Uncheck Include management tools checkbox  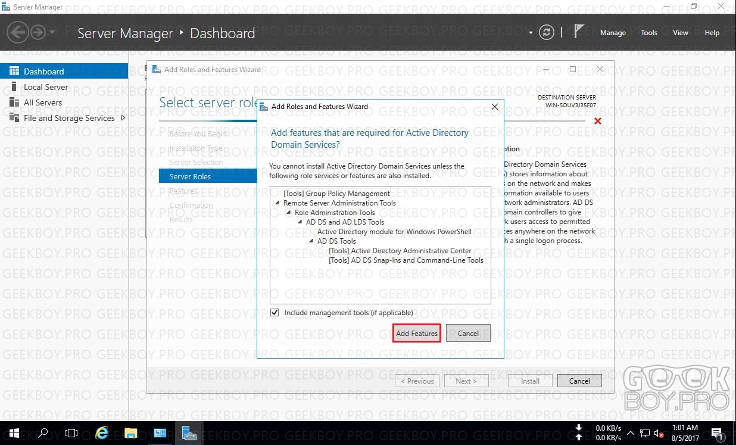click(x=275, y=313)
